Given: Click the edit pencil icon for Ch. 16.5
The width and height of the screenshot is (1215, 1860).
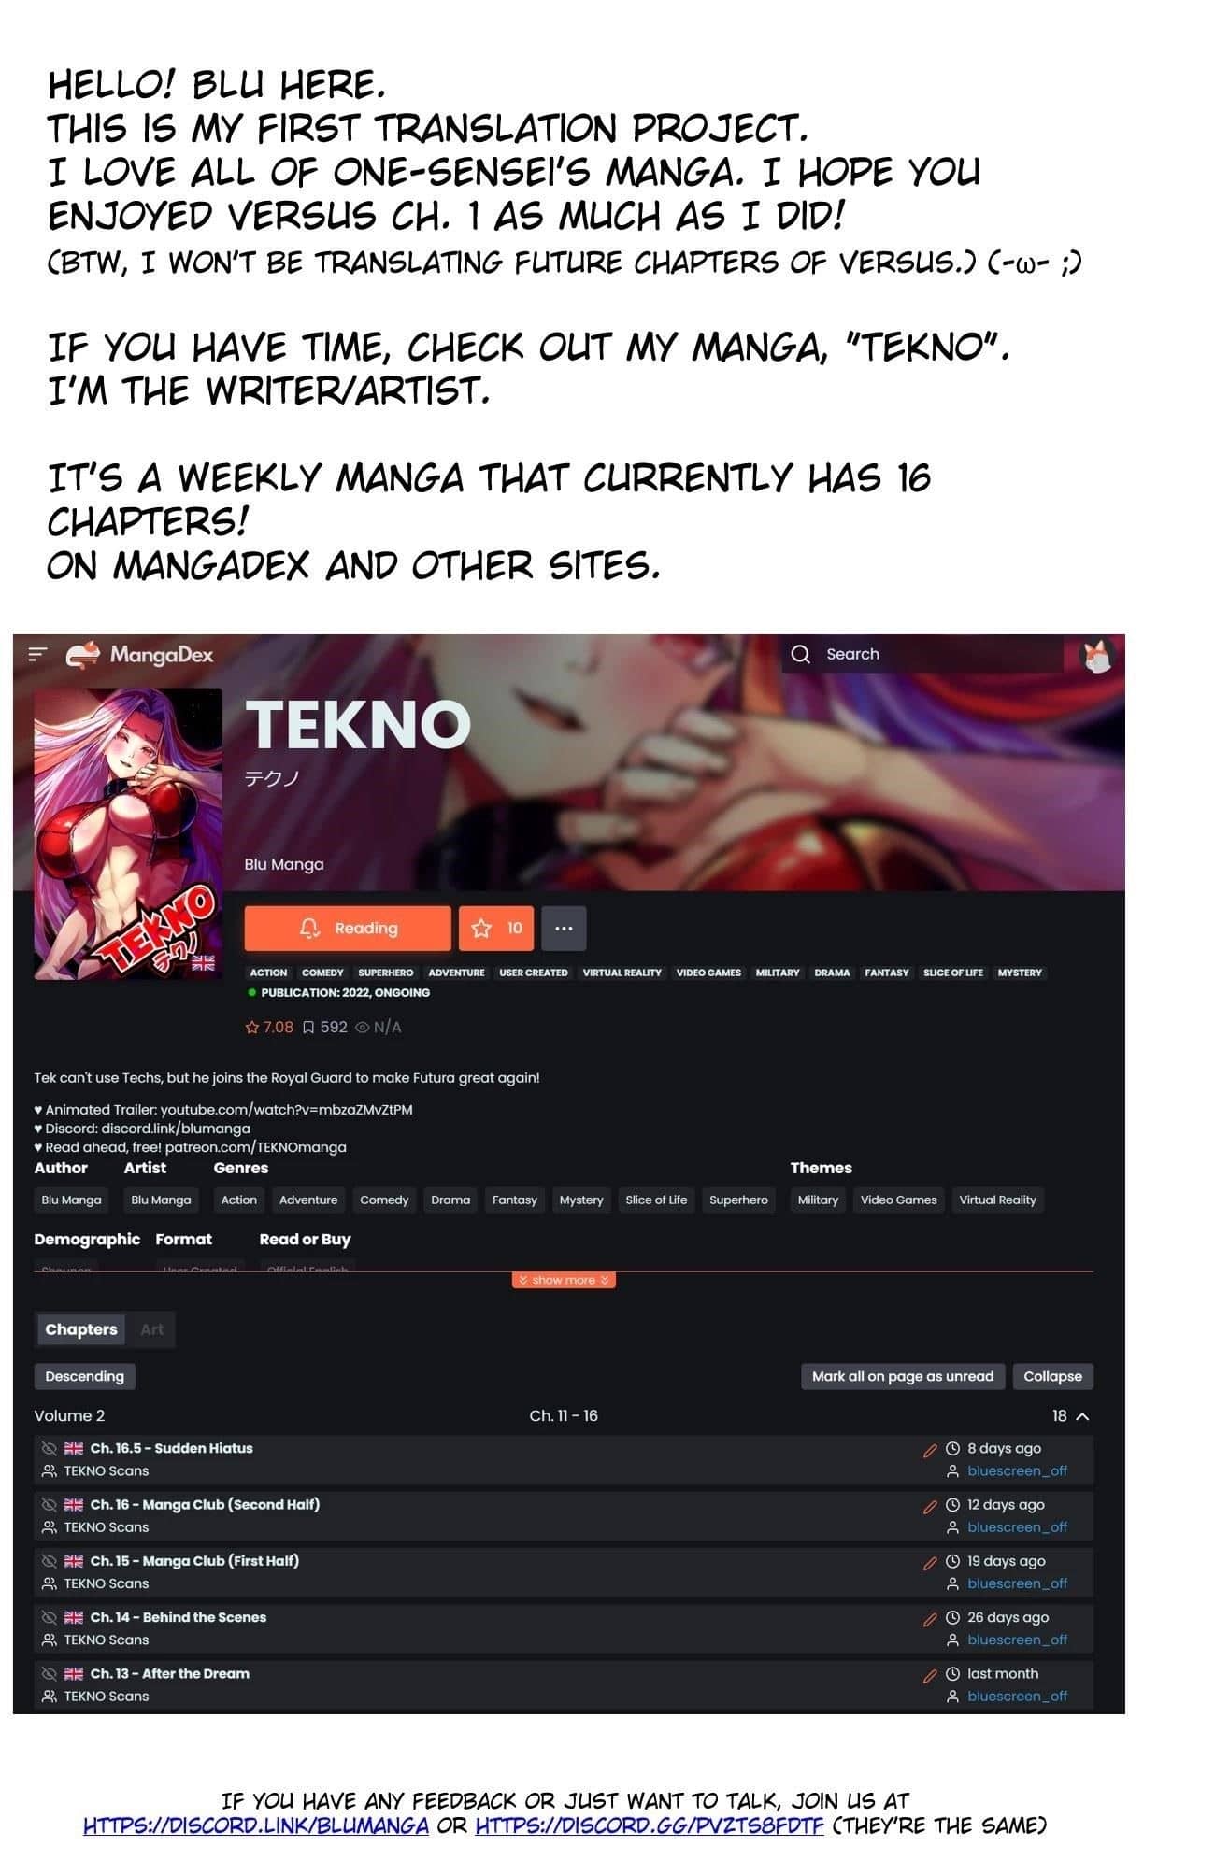Looking at the screenshot, I should (929, 1450).
